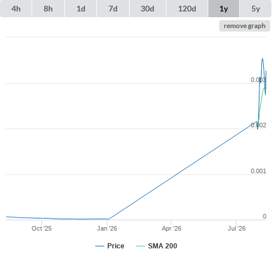Click the green SMA 200 legend marker

[x=141, y=246]
